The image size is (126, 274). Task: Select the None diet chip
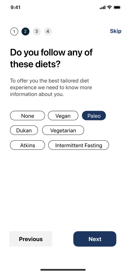coord(28,115)
